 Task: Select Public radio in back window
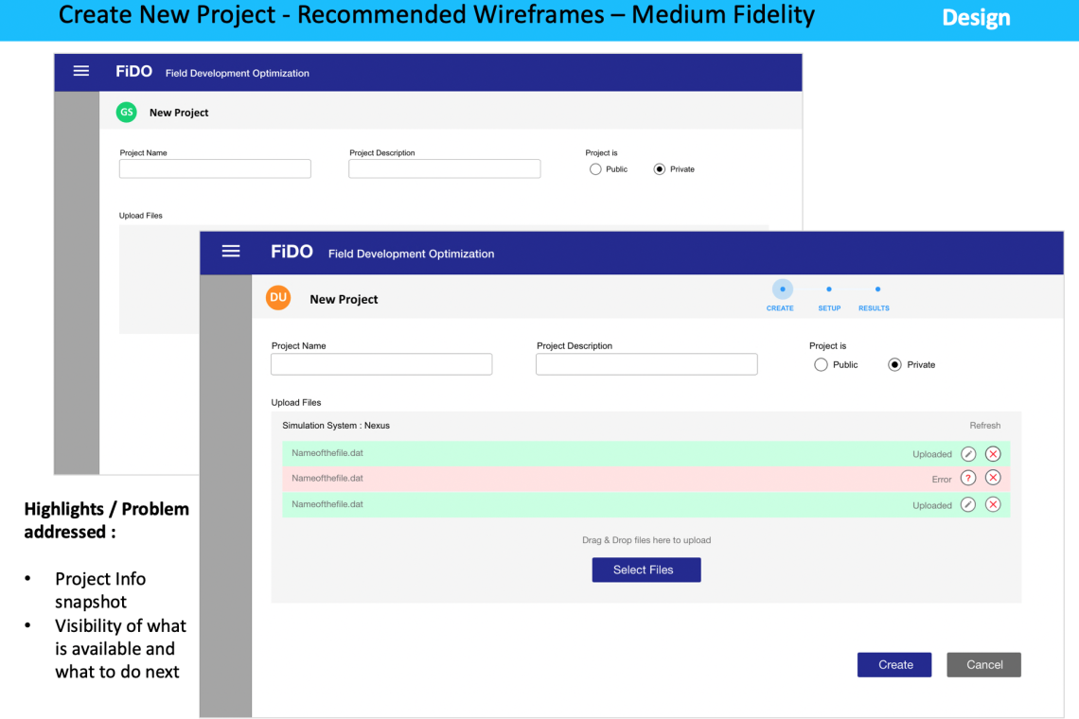tap(596, 169)
